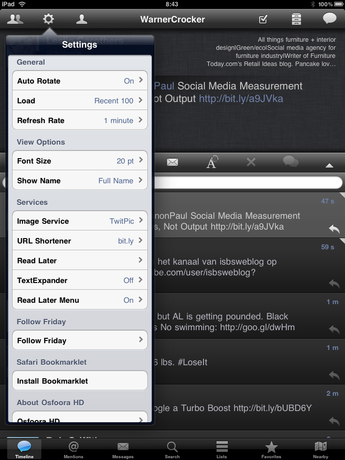Choose Image Service TwitPic setting
Screen dimensions: 345x460
80,221
